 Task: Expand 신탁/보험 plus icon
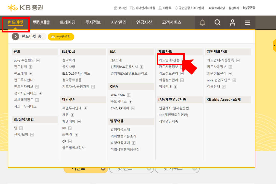[x=32, y=135]
